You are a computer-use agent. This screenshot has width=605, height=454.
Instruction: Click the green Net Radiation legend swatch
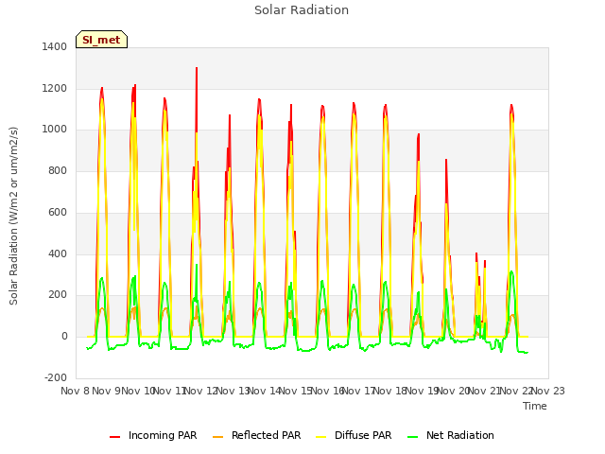pyautogui.click(x=412, y=437)
